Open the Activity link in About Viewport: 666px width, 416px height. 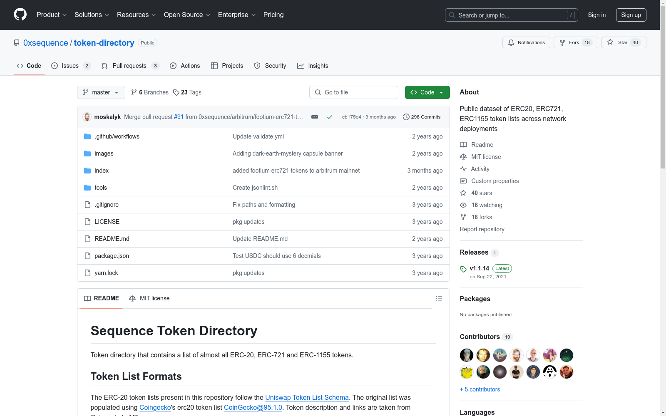coord(475,169)
